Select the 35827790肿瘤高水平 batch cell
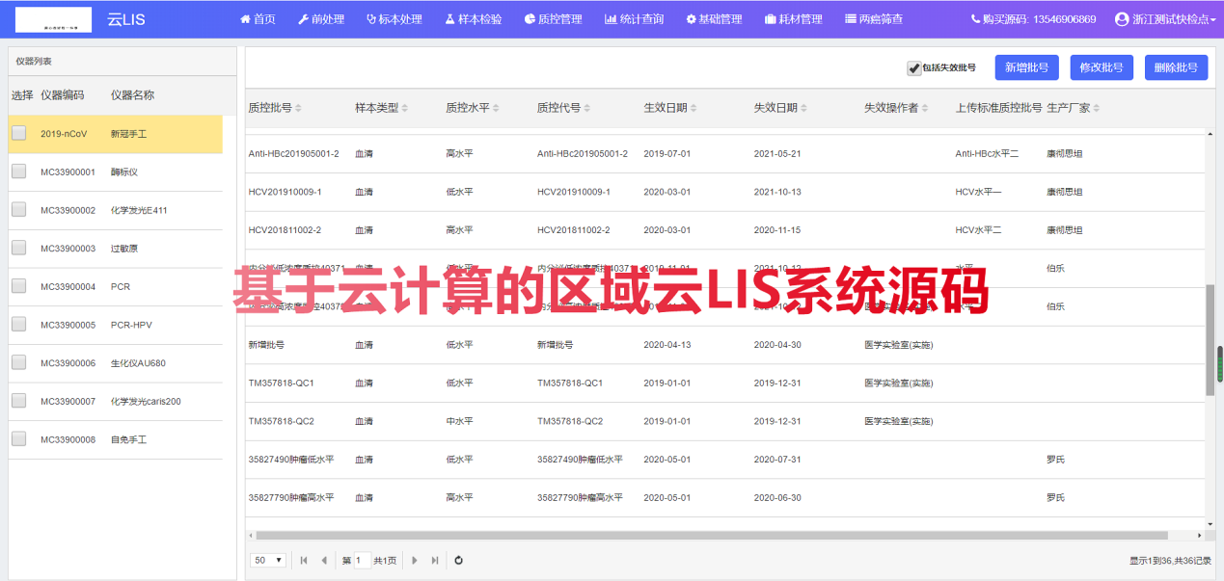1224x581 pixels. coord(291,498)
